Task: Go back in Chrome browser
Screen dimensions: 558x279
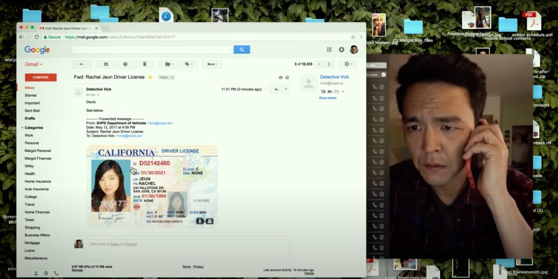Action: (21, 37)
